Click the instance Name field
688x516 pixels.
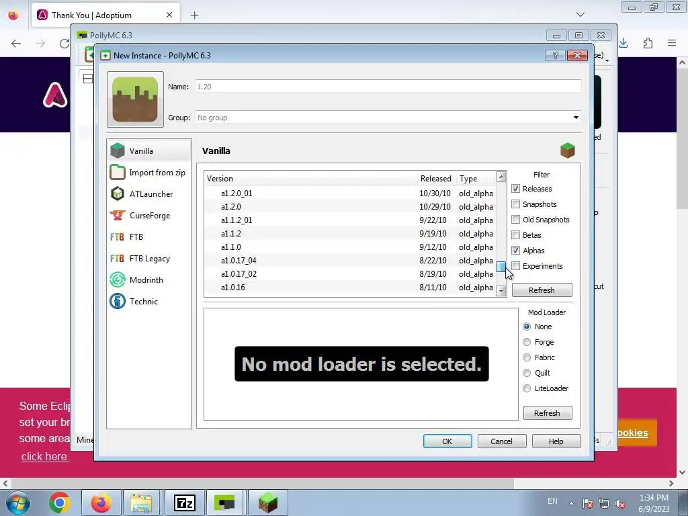(388, 87)
